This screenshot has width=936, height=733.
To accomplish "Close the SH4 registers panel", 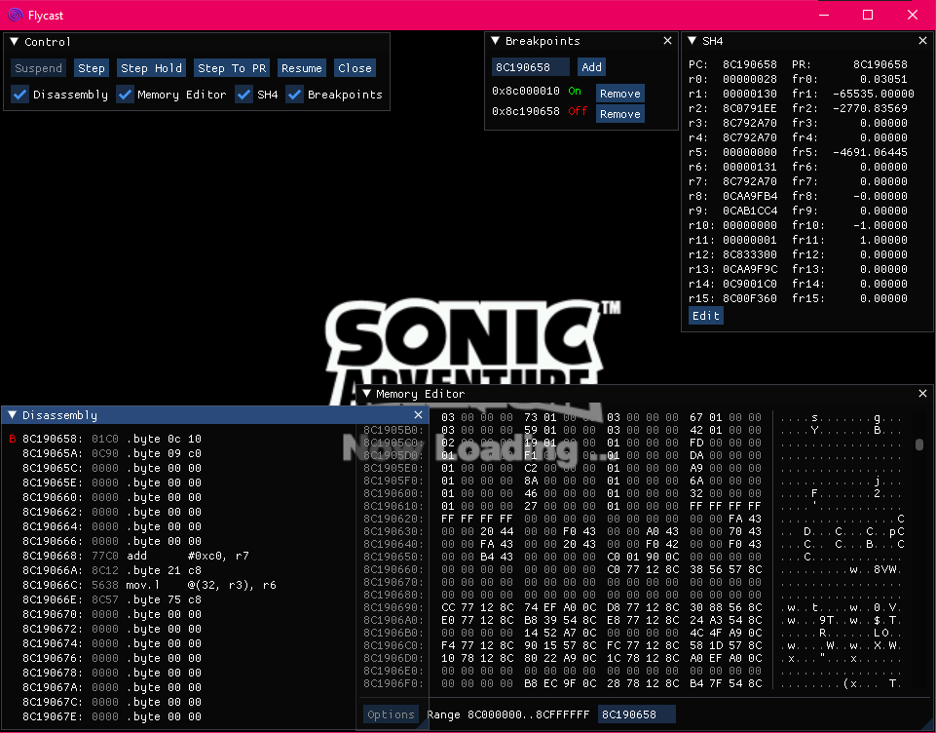I will pyautogui.click(x=922, y=41).
